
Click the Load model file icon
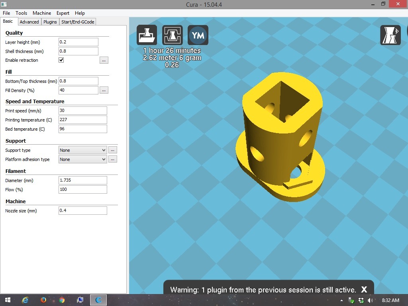147,35
